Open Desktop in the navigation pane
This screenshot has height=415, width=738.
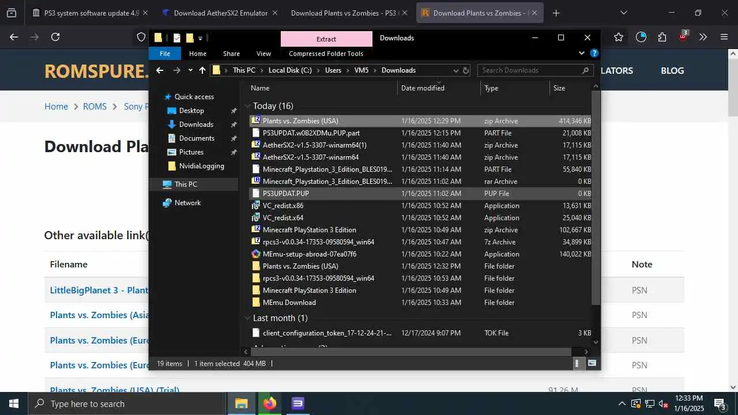coord(191,111)
